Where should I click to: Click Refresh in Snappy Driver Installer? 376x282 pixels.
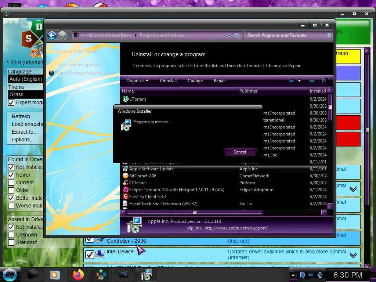(21, 116)
